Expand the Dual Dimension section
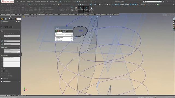The height and width of the screenshot is (98, 175). pos(19,81)
